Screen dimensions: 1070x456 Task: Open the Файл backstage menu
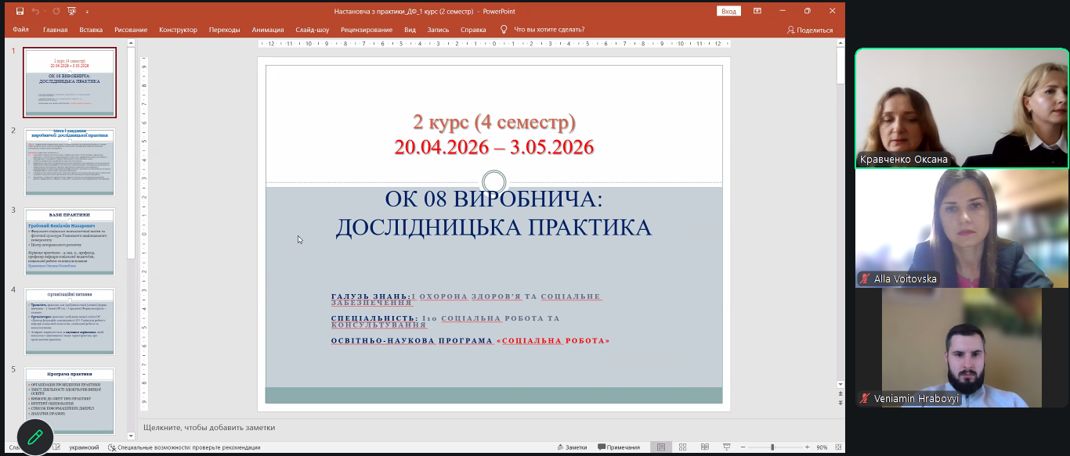21,30
